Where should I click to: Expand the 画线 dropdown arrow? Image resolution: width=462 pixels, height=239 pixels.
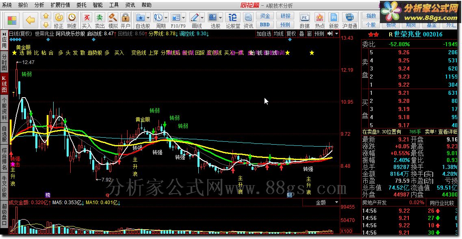(202, 17)
